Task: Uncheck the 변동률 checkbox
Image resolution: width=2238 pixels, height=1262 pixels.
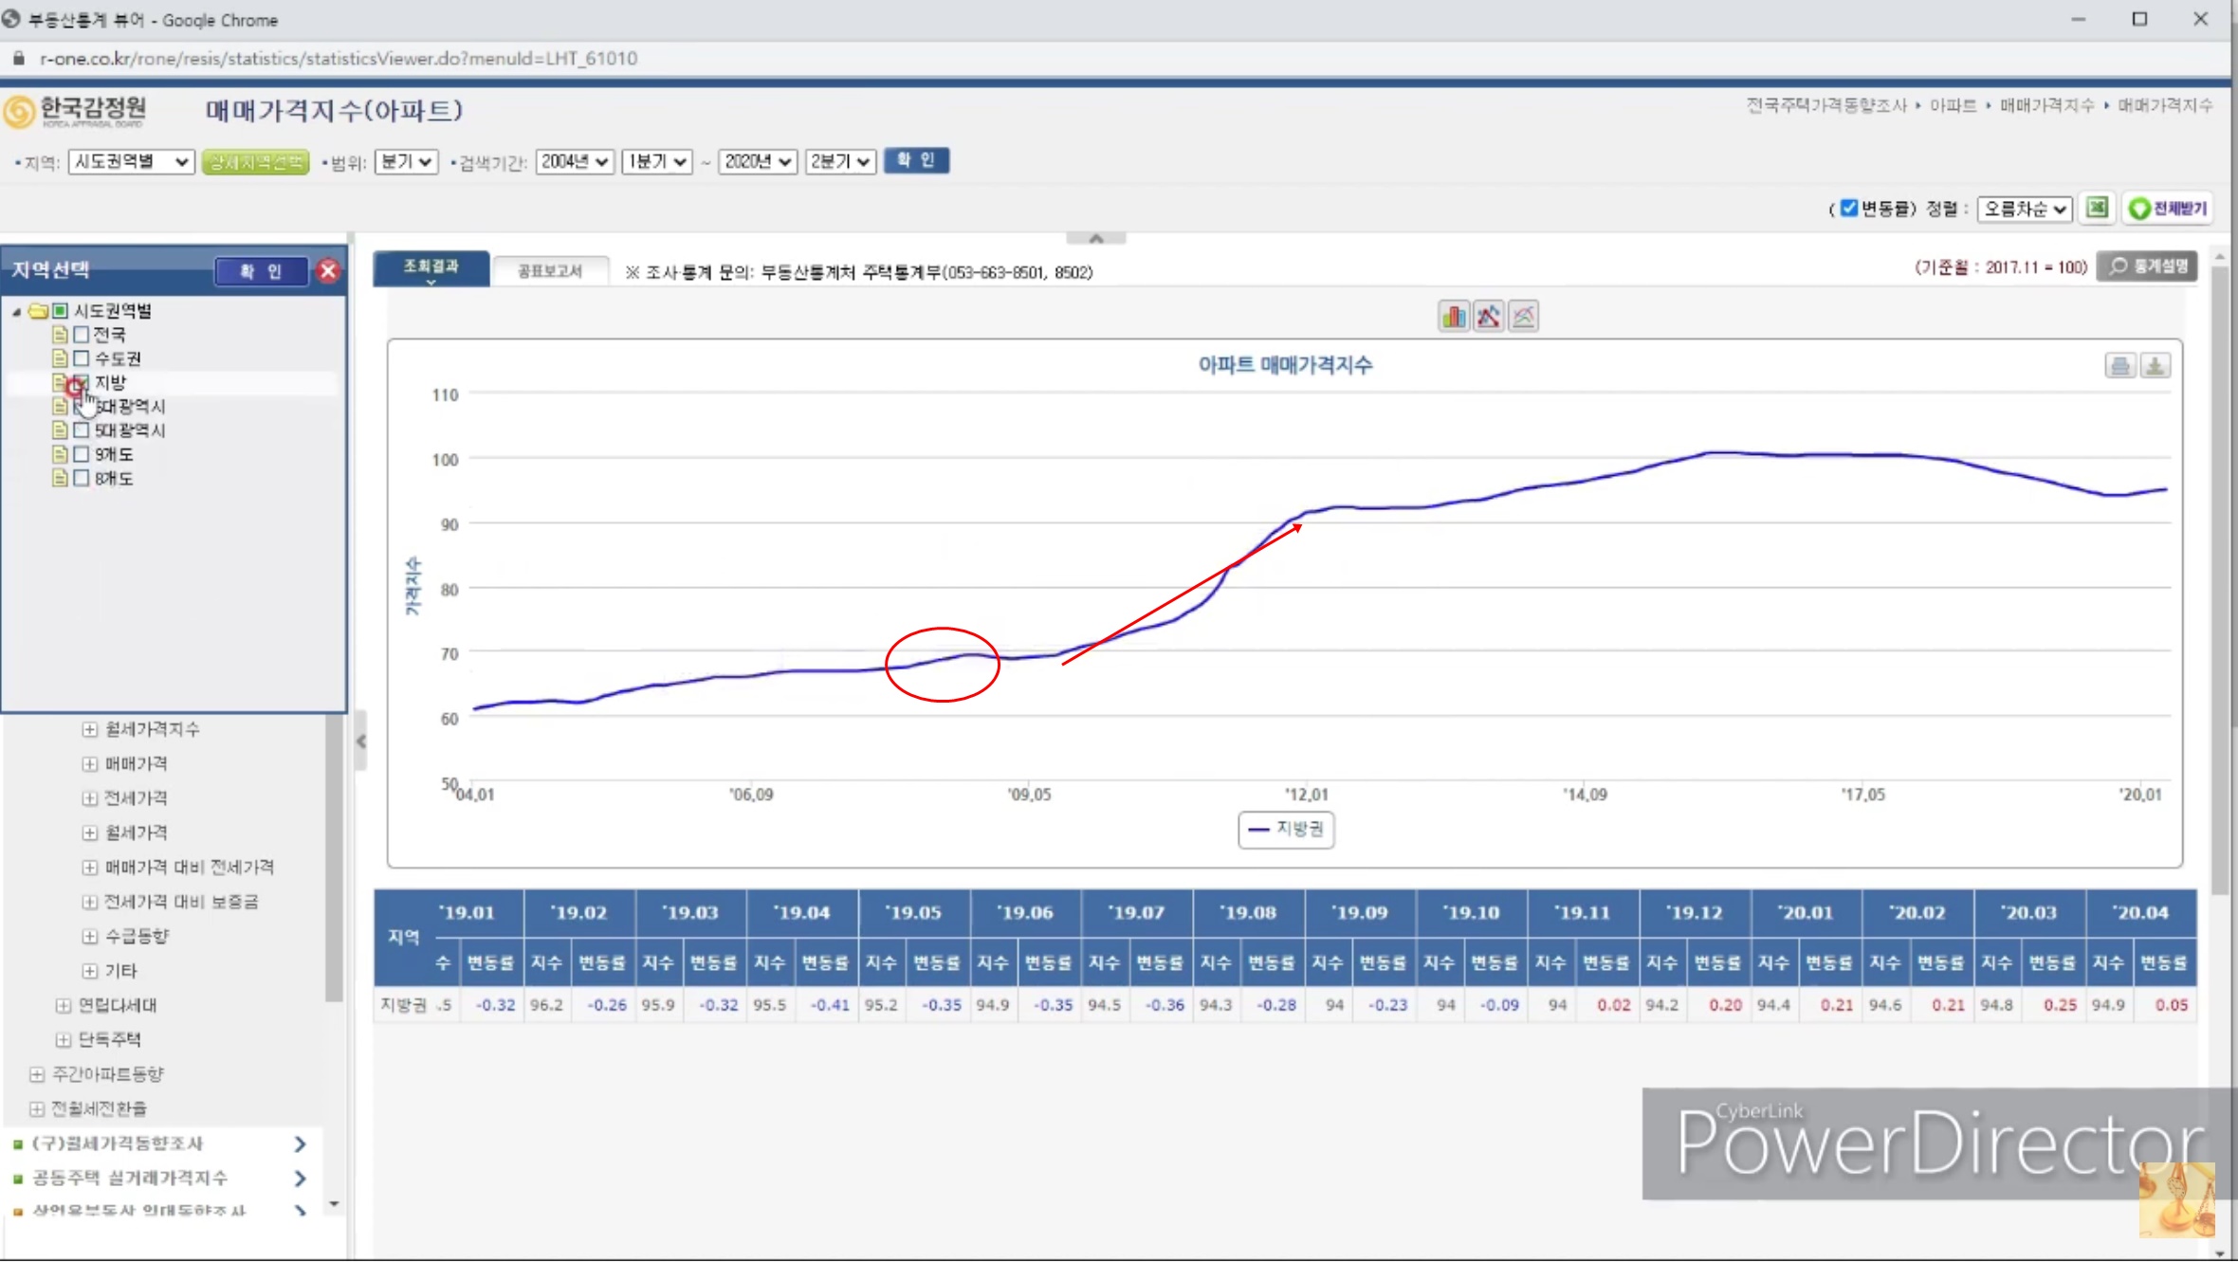Action: point(1848,209)
